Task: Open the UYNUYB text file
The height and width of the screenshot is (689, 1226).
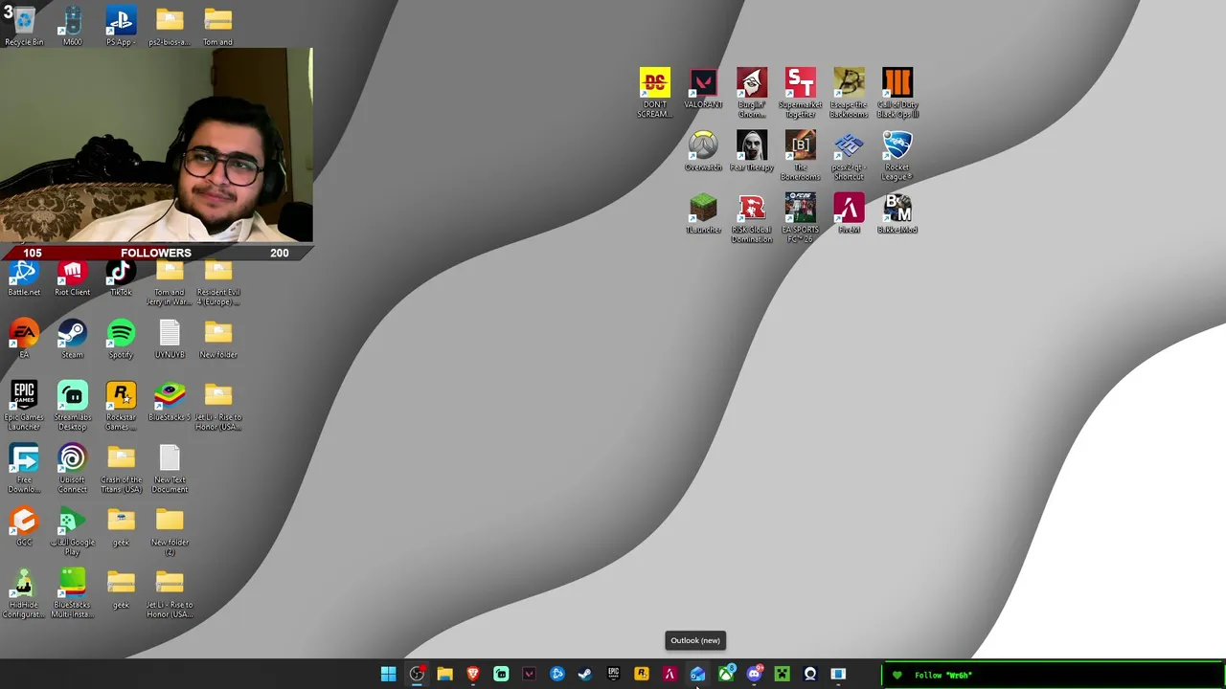Action: [170, 339]
